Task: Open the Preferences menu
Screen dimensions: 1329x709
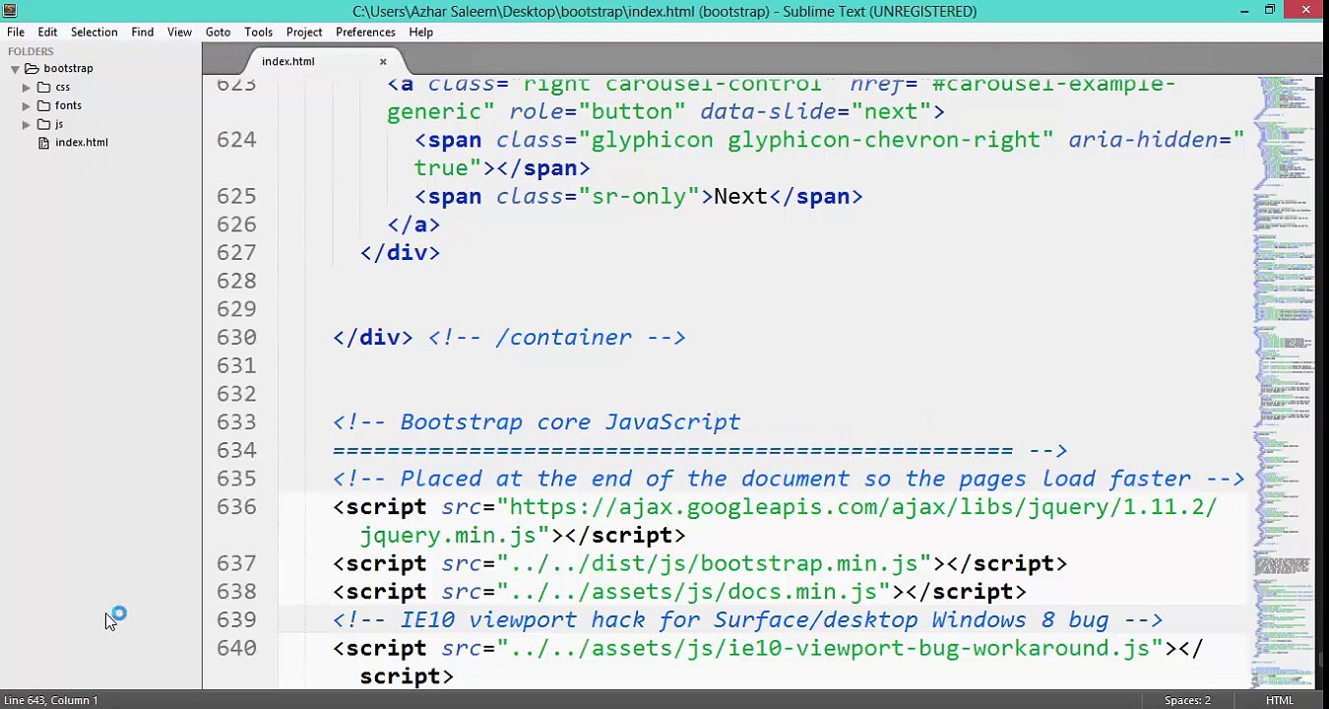Action: click(365, 32)
